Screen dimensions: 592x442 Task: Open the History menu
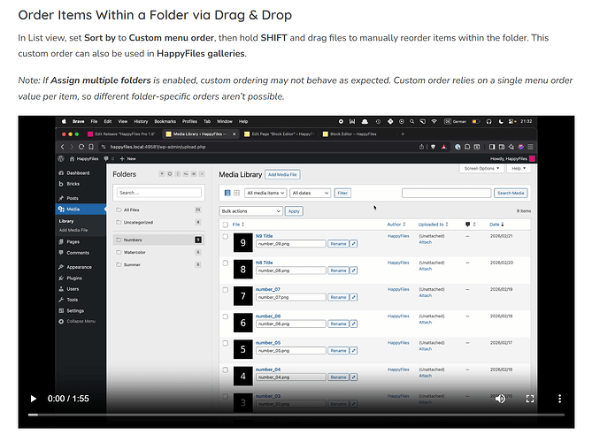[x=141, y=121]
